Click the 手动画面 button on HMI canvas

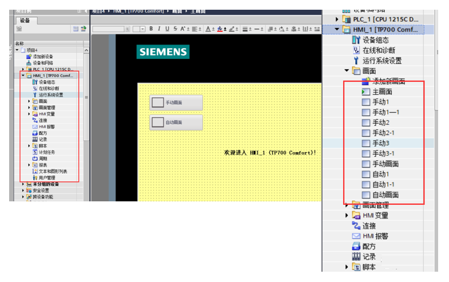click(176, 102)
